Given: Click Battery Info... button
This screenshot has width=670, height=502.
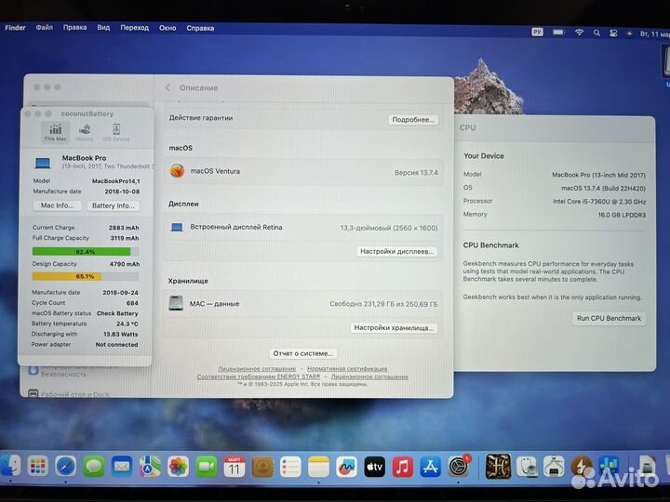Looking at the screenshot, I should click(114, 205).
